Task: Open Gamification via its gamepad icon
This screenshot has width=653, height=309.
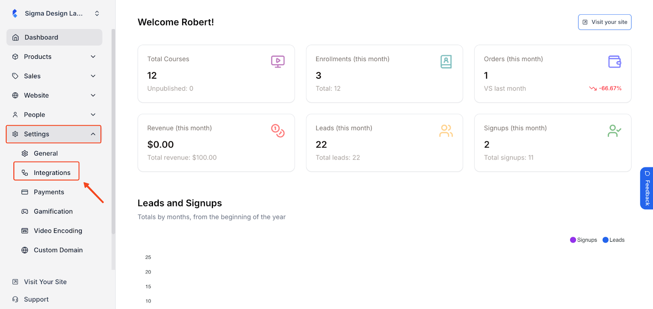Action: point(25,211)
